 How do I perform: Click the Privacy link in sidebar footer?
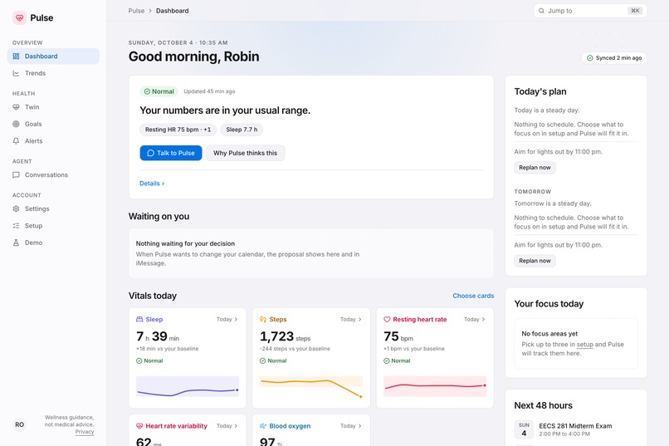point(85,432)
